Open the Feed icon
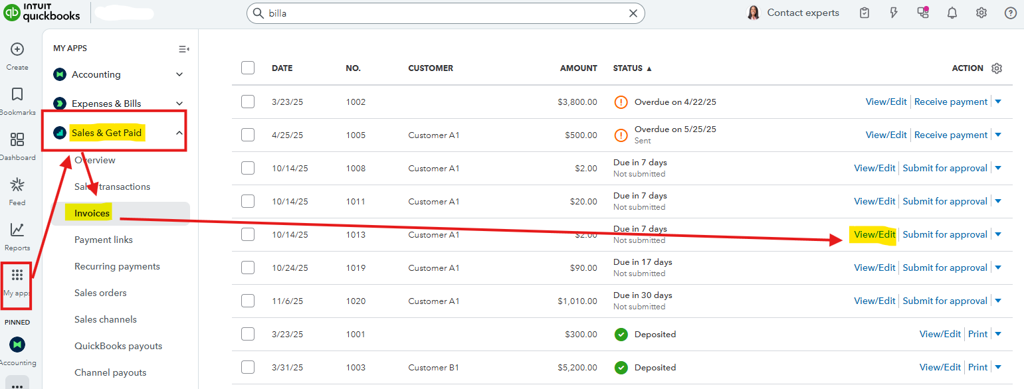1024x389 pixels. point(17,185)
